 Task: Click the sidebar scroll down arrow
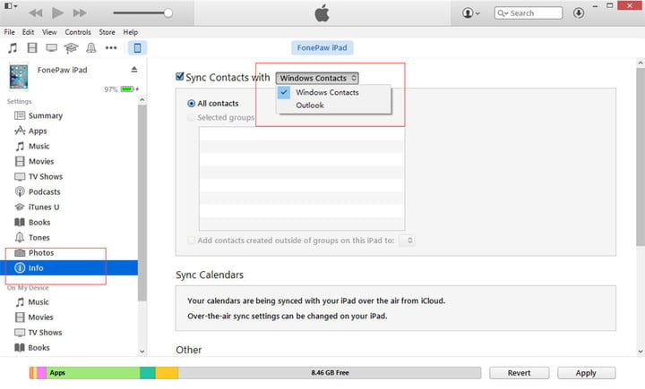tap(142, 351)
